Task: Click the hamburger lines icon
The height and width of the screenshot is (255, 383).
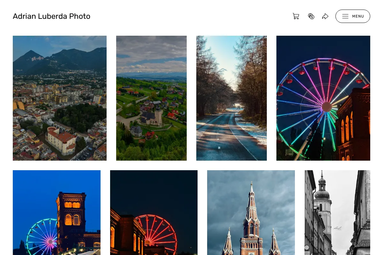Action: [x=345, y=16]
